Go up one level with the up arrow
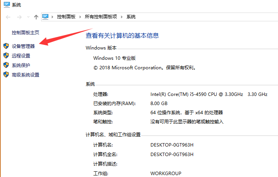The height and width of the screenshot is (177, 278). click(36, 17)
